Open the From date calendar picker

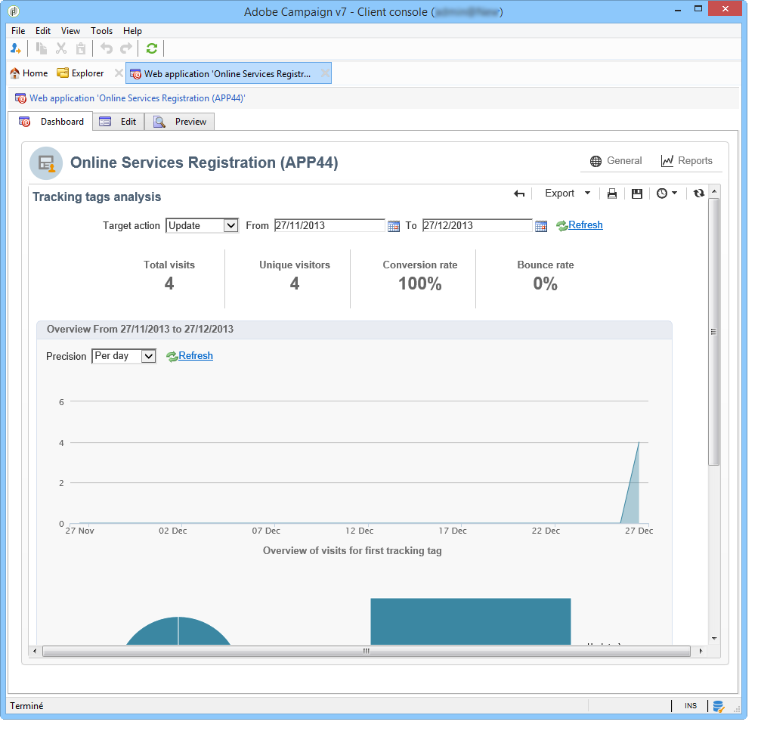(394, 226)
